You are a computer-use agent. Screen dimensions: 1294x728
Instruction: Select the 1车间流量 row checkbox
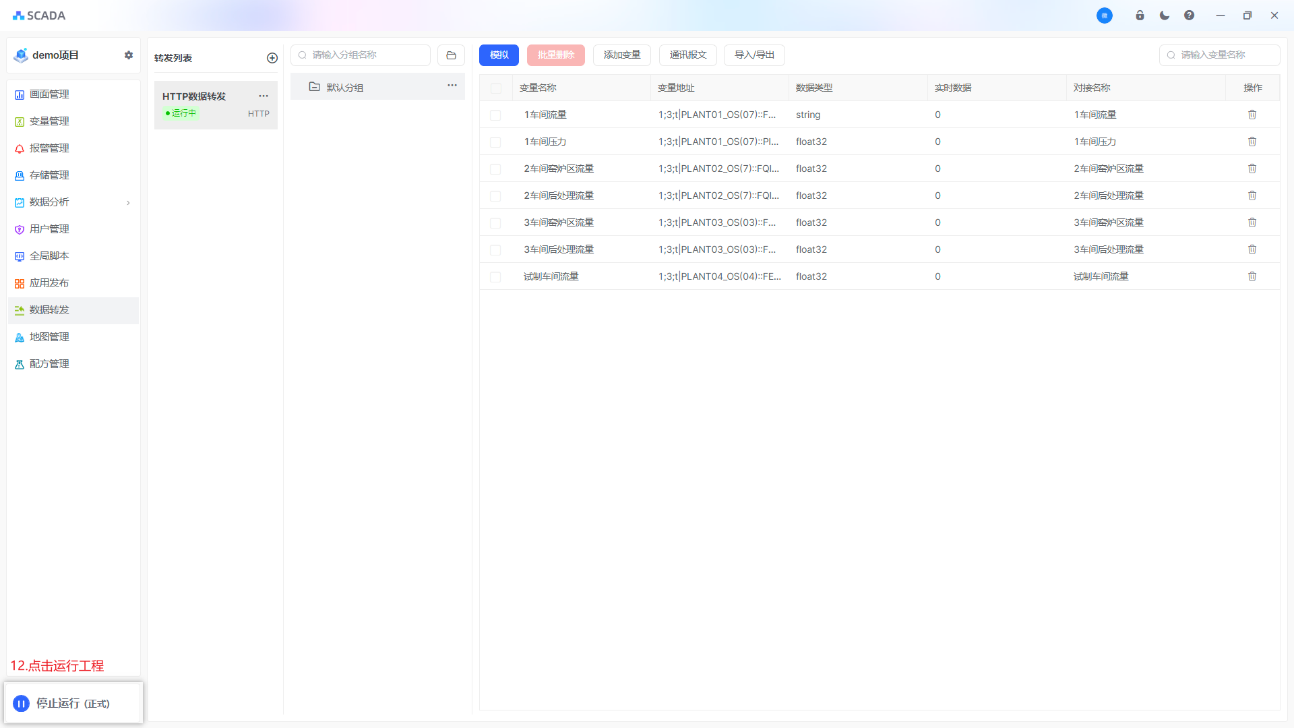pyautogui.click(x=495, y=115)
